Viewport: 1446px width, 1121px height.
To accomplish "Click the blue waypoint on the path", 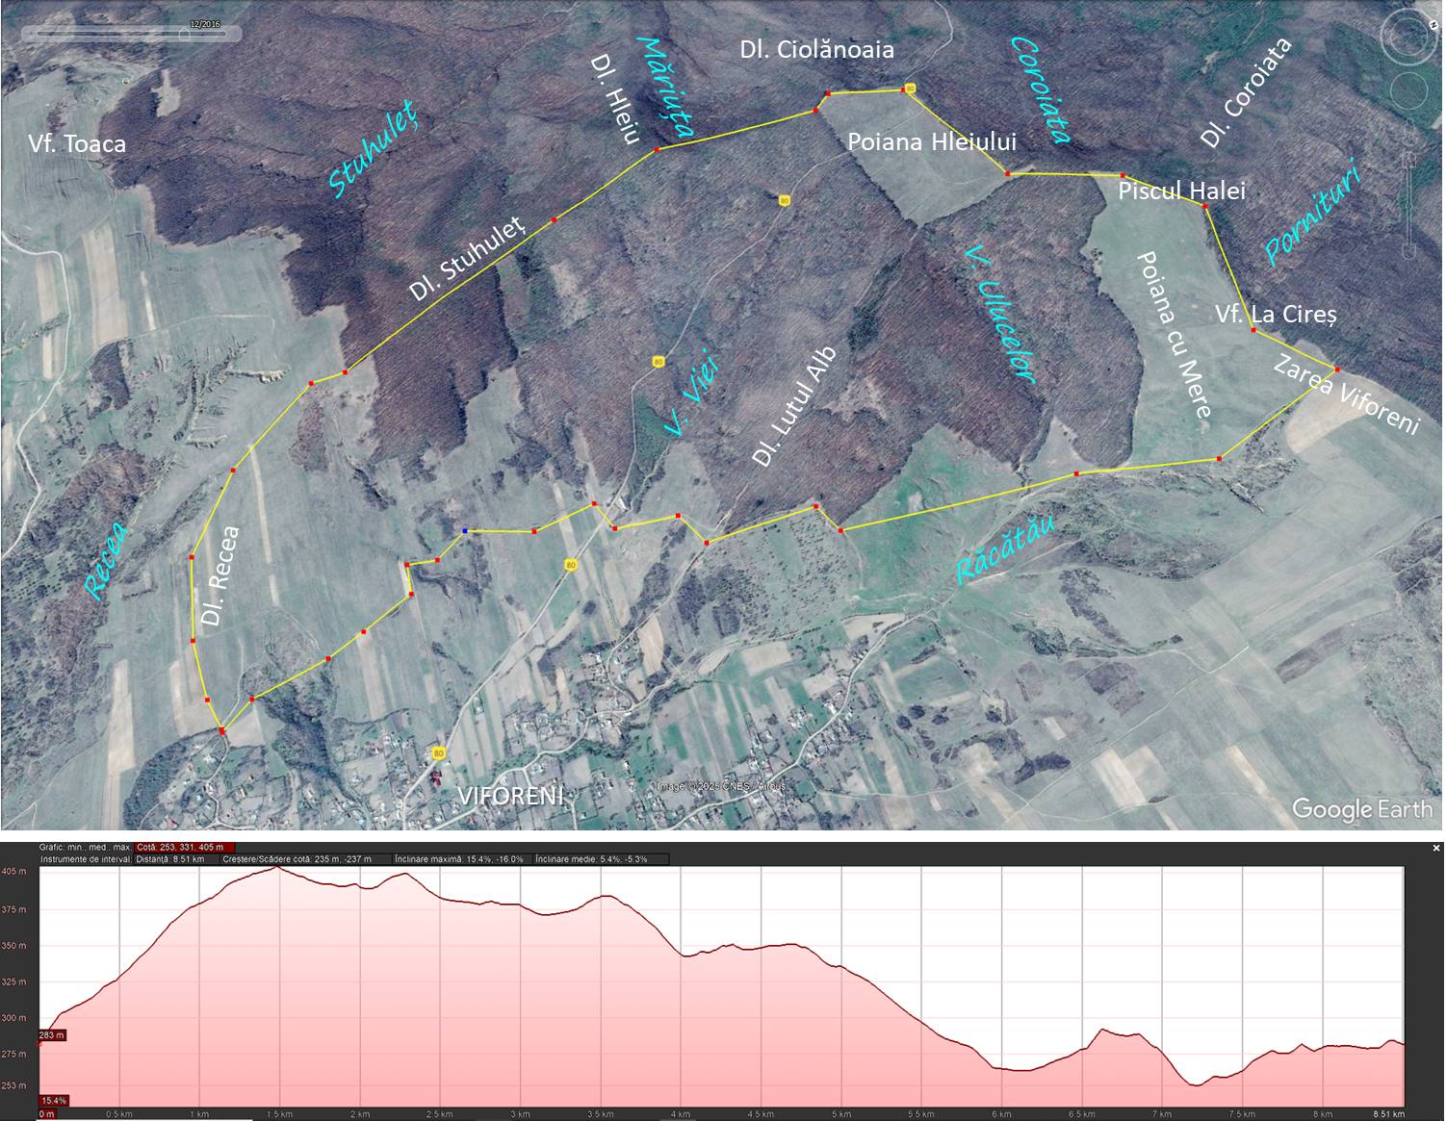I will pyautogui.click(x=466, y=530).
